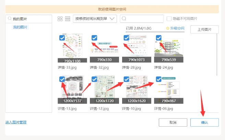This screenshot has width=225, height=140.
Task: Click 确认 button to confirm selection
Action: (x=204, y=123)
